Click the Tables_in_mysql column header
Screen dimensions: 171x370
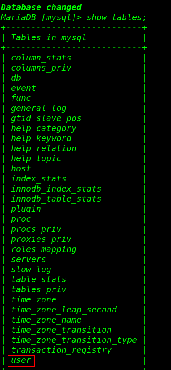coord(49,38)
